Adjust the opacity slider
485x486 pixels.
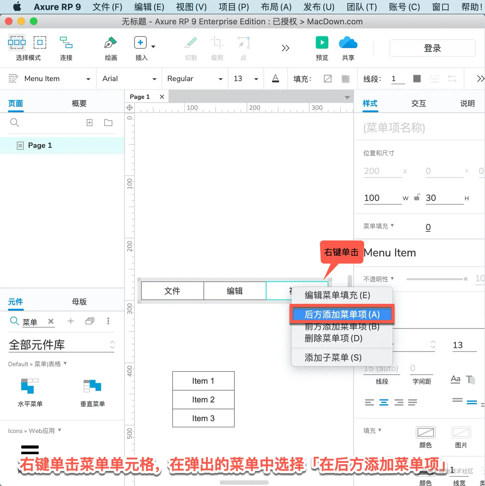tap(437, 279)
